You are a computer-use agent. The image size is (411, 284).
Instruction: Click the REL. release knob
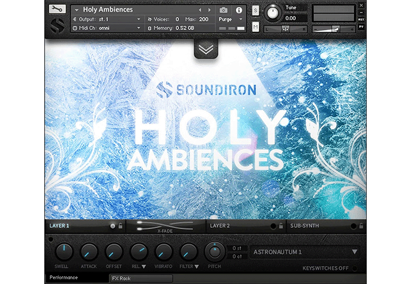tap(139, 252)
